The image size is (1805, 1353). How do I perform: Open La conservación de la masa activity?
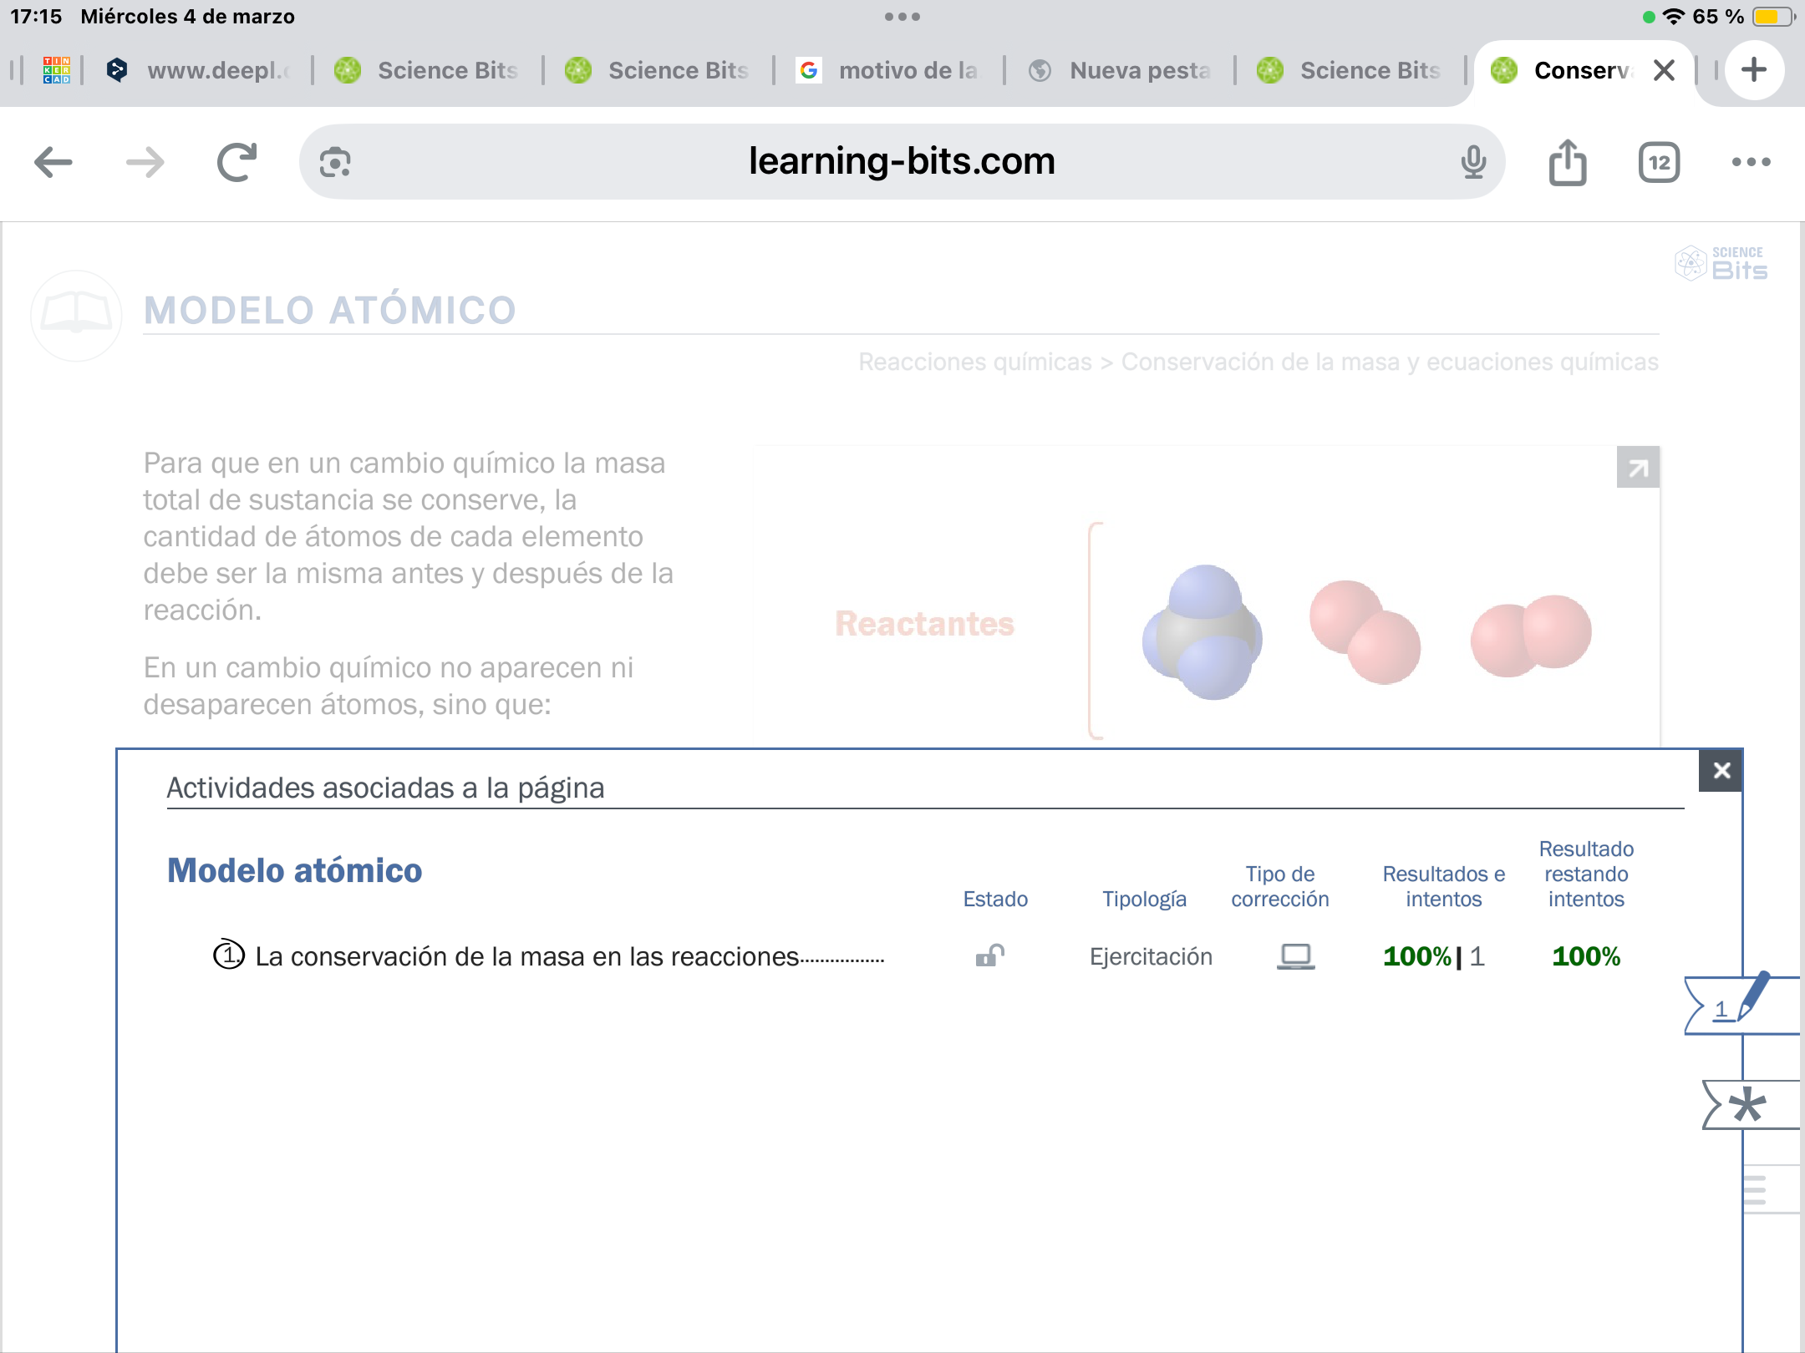point(526,956)
